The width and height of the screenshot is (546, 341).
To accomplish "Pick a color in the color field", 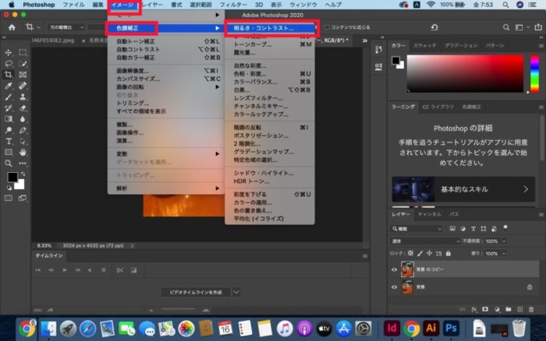I will [465, 74].
